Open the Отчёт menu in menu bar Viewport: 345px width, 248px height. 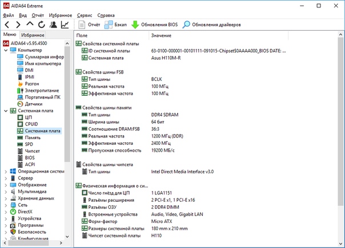(x=38, y=15)
